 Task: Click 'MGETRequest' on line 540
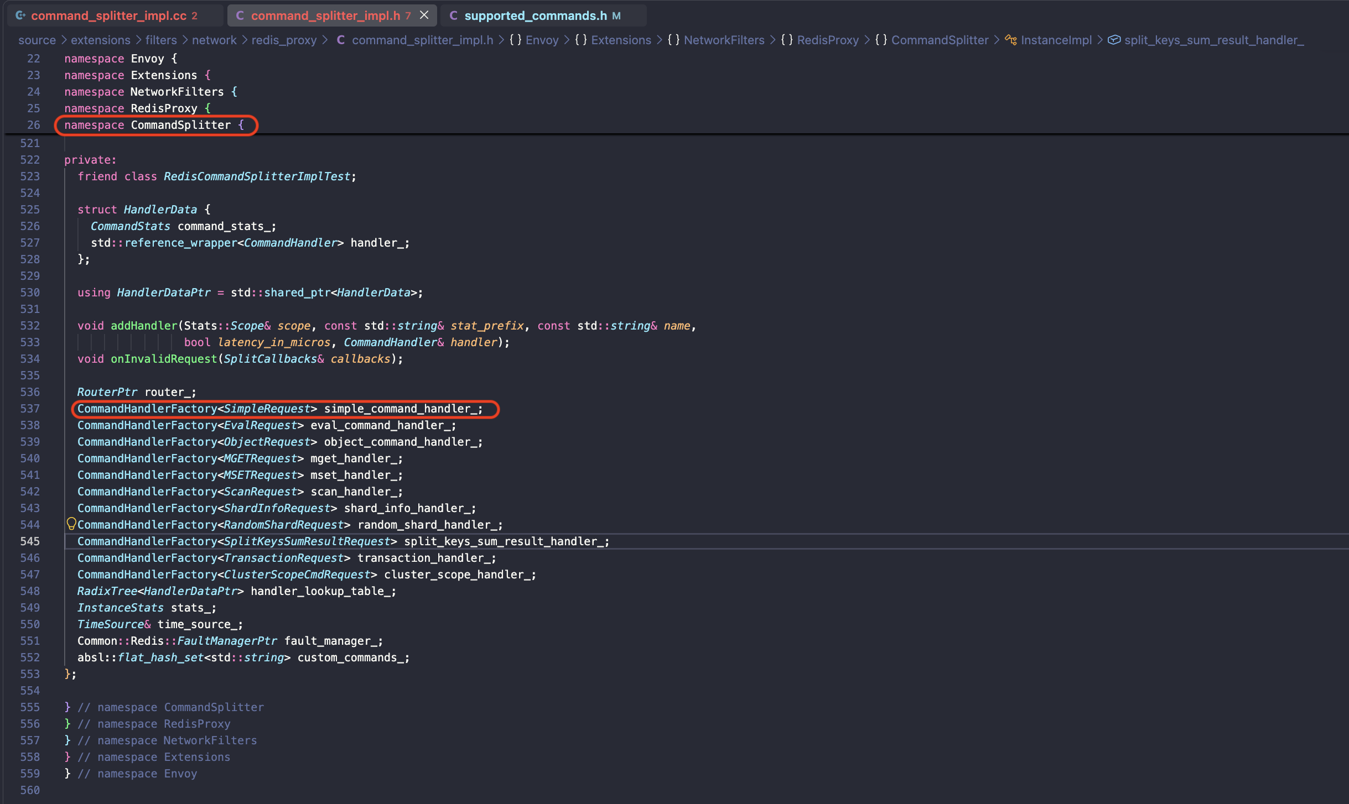pos(261,458)
